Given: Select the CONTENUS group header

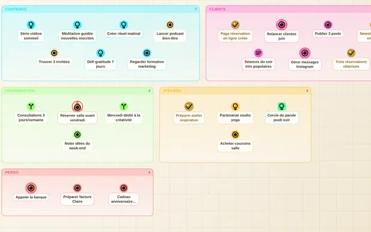Looking at the screenshot, I should point(101,9).
